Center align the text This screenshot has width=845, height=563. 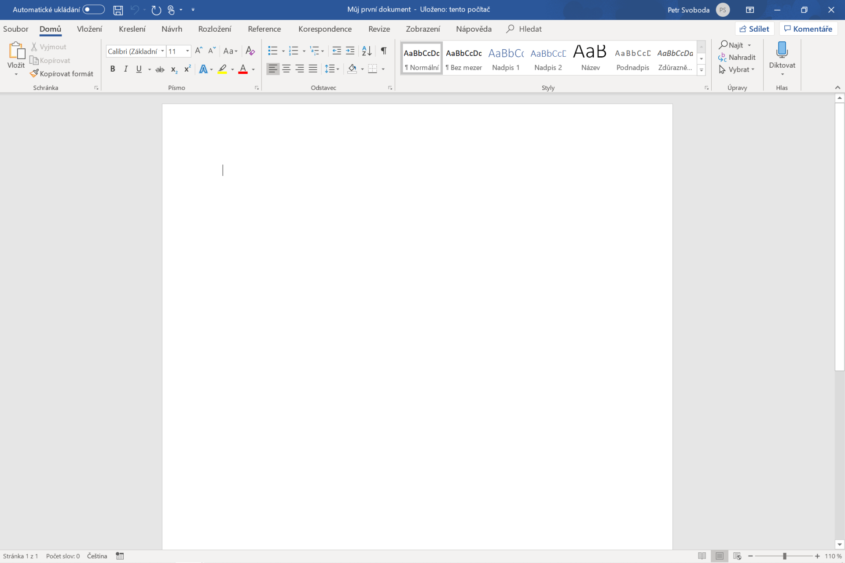(x=286, y=69)
